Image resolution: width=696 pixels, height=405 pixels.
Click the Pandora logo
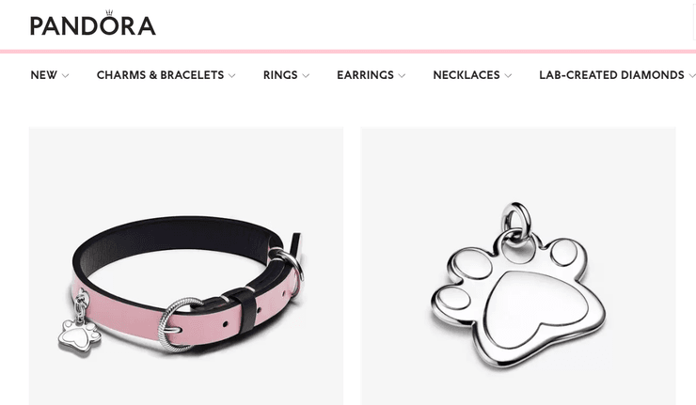(93, 23)
